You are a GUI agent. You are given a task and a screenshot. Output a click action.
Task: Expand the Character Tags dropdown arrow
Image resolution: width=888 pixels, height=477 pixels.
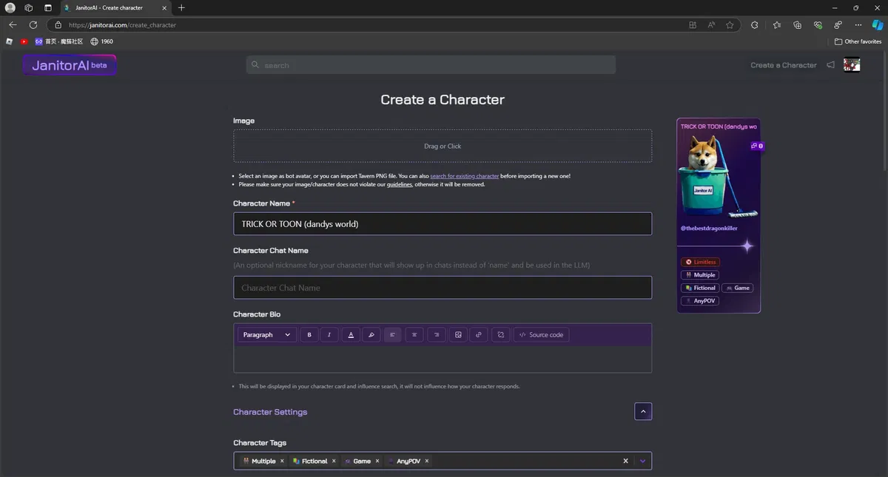642,461
